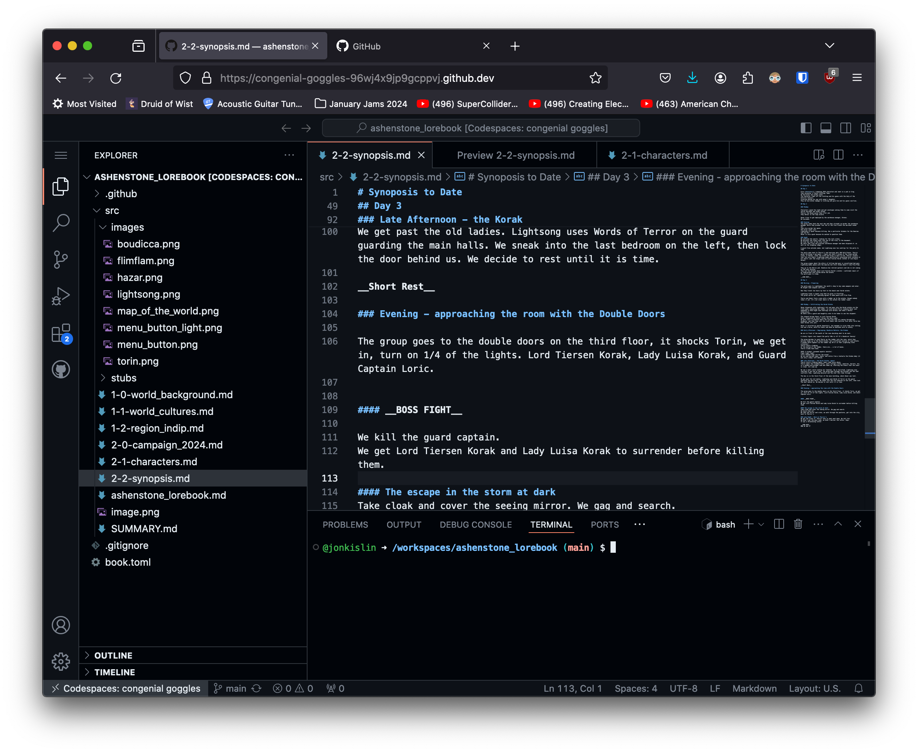Screen dimensions: 918x753
Task: Open Manage gear in activity bar
Action: click(61, 662)
